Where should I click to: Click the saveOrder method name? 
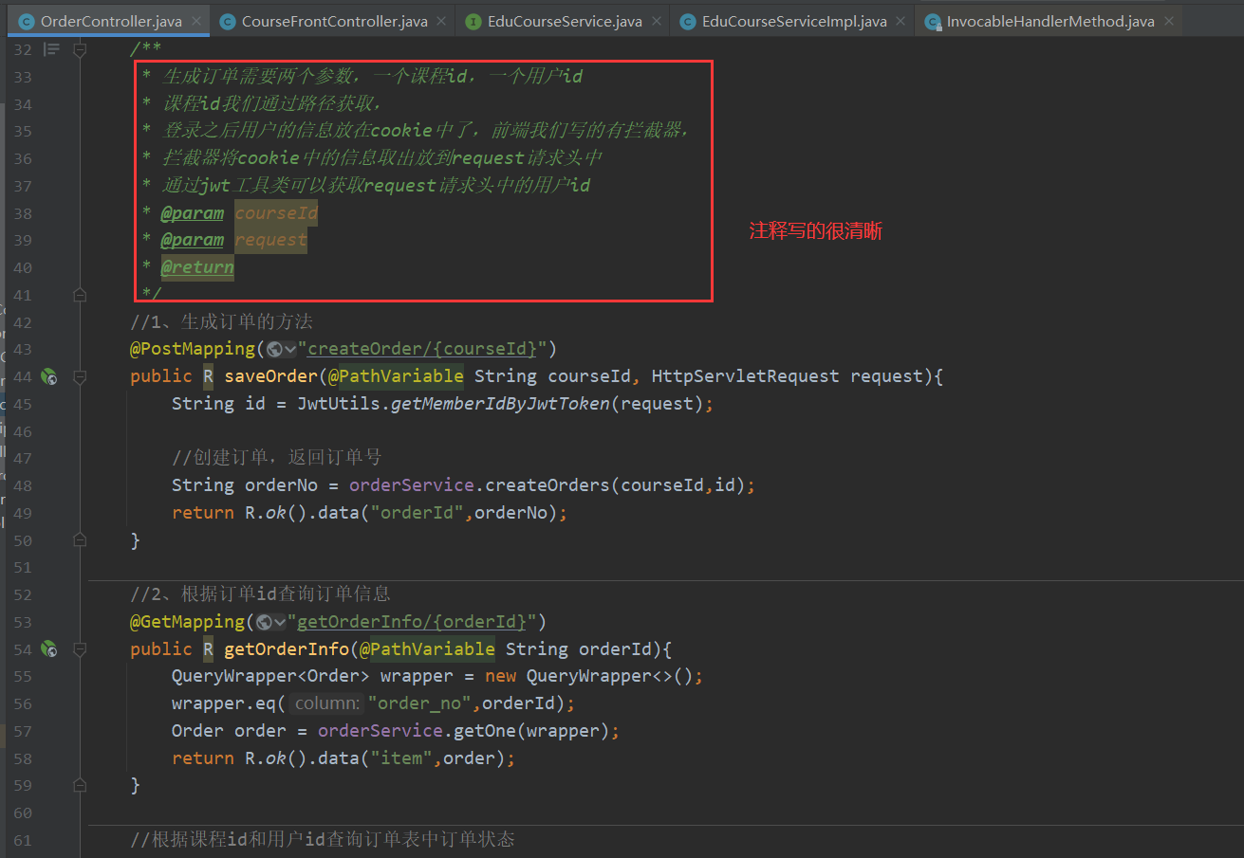coord(271,376)
